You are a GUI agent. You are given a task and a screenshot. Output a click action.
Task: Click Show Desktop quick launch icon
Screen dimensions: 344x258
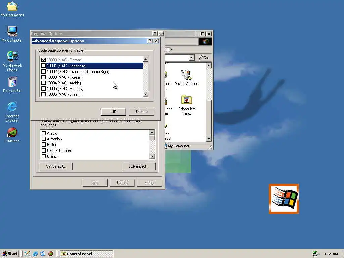(x=28, y=254)
